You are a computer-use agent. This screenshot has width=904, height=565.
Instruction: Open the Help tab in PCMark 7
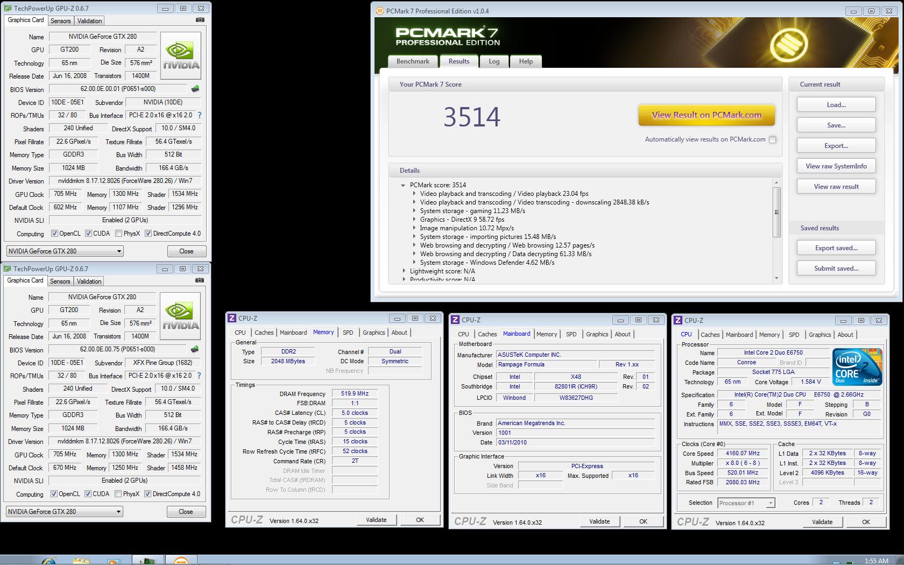click(x=526, y=61)
